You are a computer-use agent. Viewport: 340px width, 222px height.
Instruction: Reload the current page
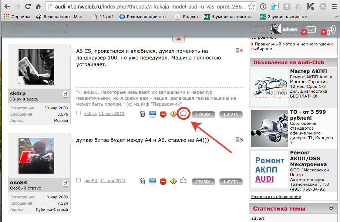pos(28,7)
